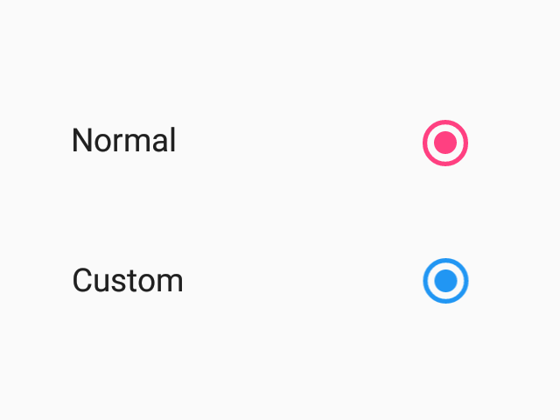Select the pink Normal radio button
The image size is (560, 420).
click(445, 142)
